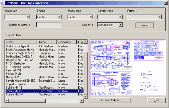Expand the Engine combo box set to Electric

[59, 17]
